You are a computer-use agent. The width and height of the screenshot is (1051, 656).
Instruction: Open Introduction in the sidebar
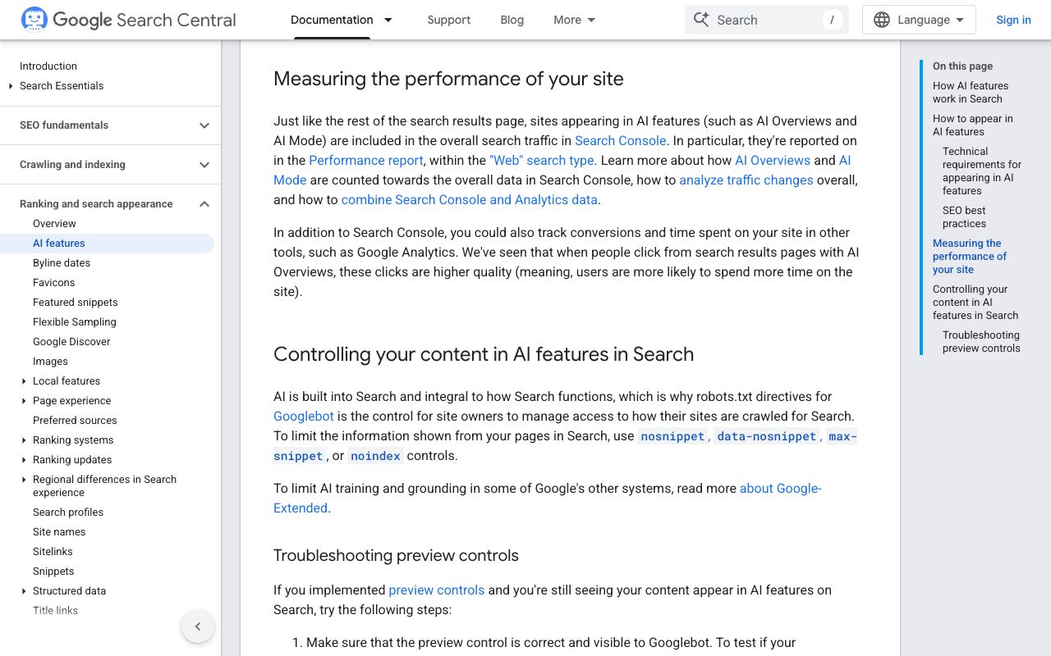48,66
